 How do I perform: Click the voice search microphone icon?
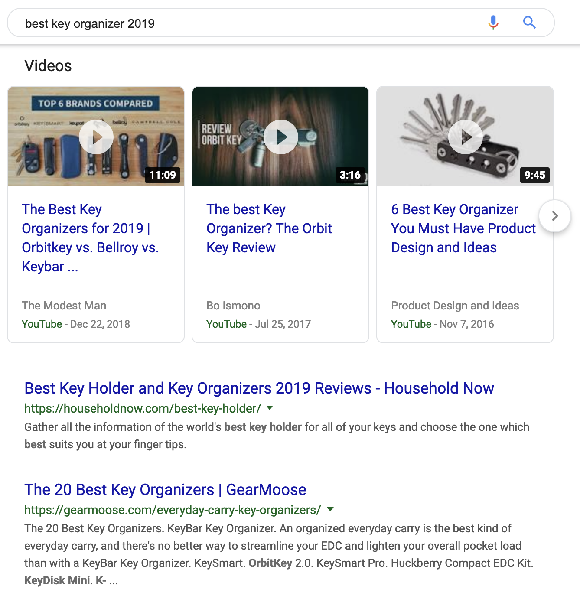493,22
